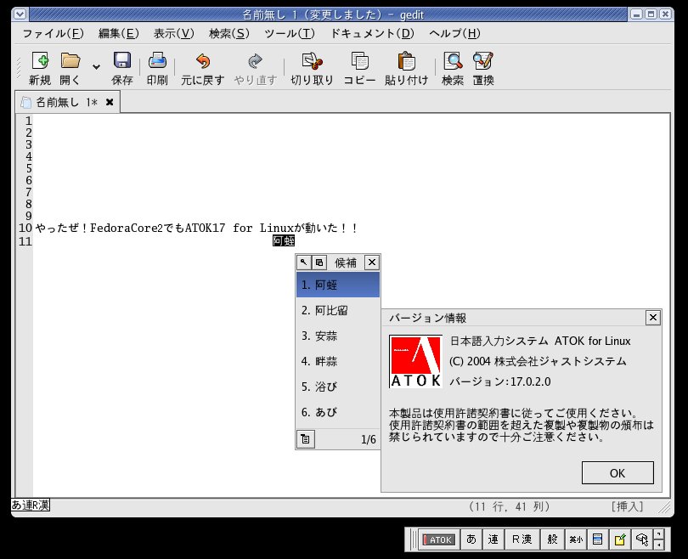
Task: Click the あ連R漢 input status indicator
Action: 31,505
